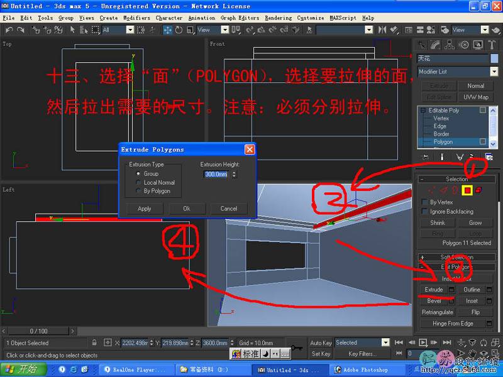Open the Modifiers menu
The width and height of the screenshot is (503, 377).
136,18
